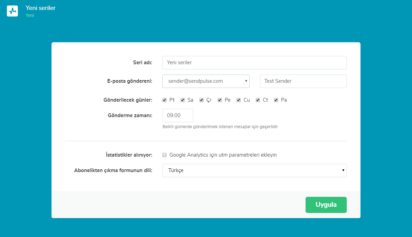The height and width of the screenshot is (237, 412).
Task: Open the sender@sendpulse.com email dropdown
Action: 206,81
